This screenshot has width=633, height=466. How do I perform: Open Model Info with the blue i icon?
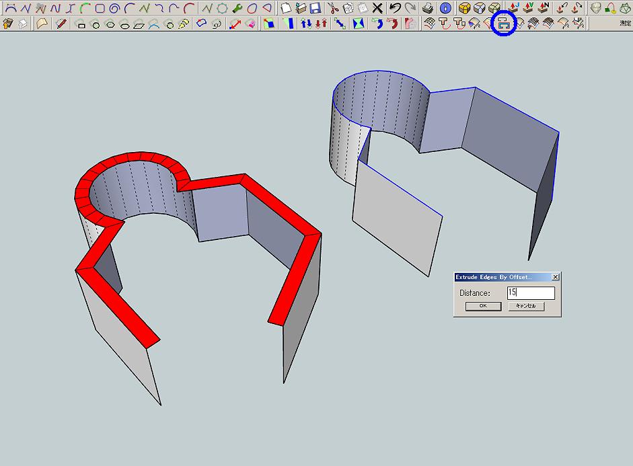[x=445, y=7]
